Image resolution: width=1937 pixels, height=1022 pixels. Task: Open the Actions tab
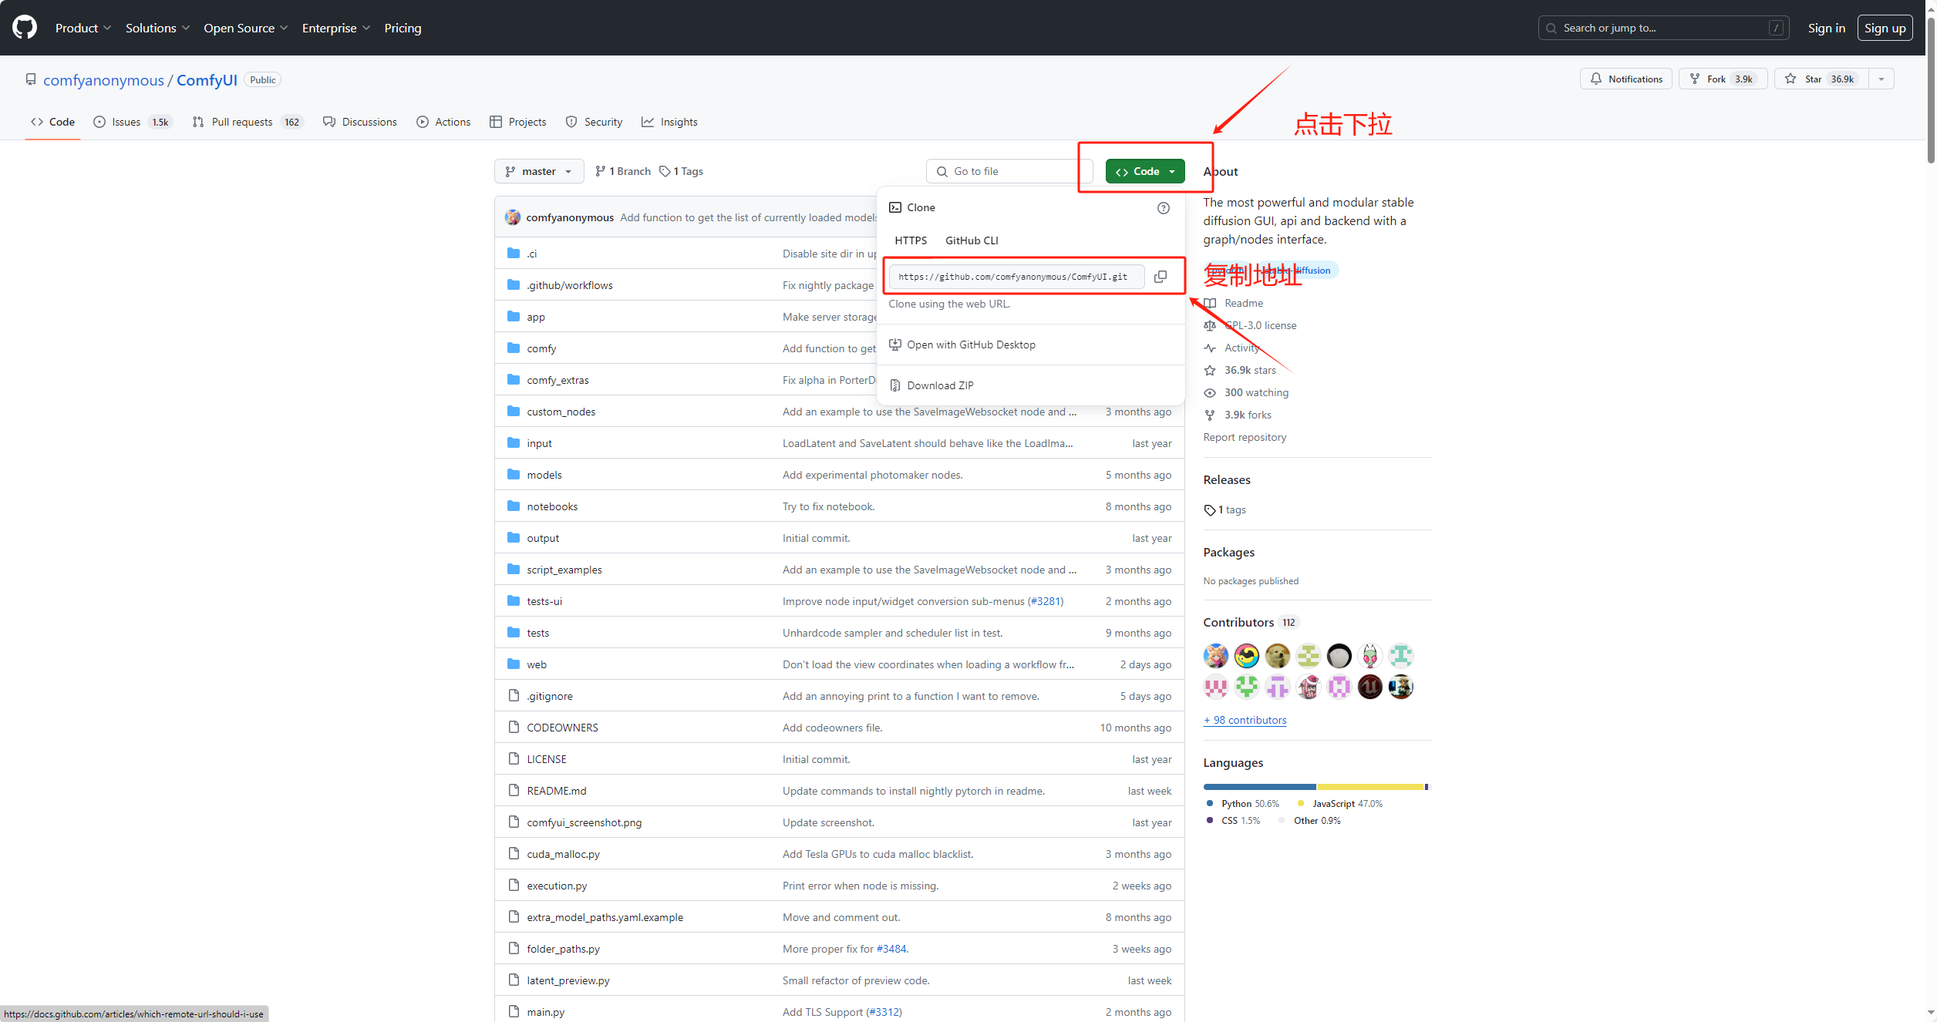443,122
